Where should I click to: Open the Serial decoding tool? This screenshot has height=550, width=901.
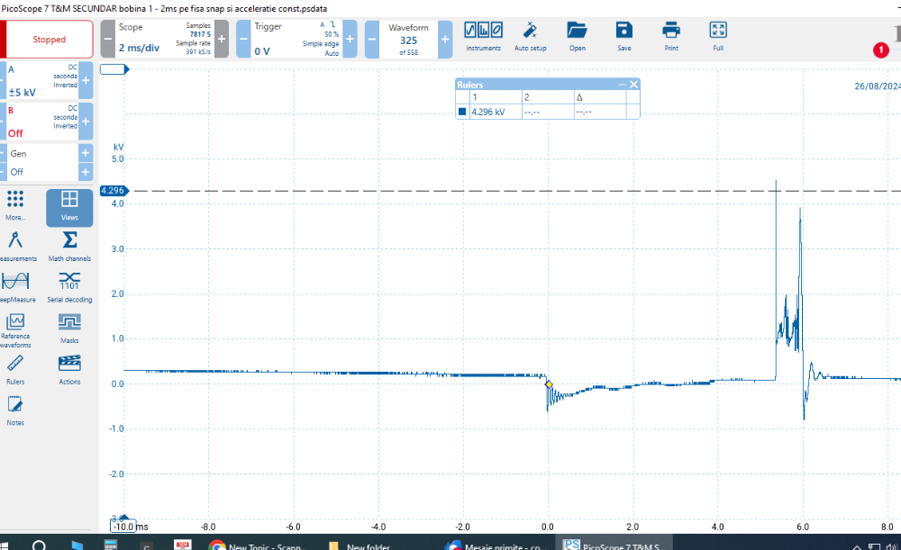[x=69, y=286]
